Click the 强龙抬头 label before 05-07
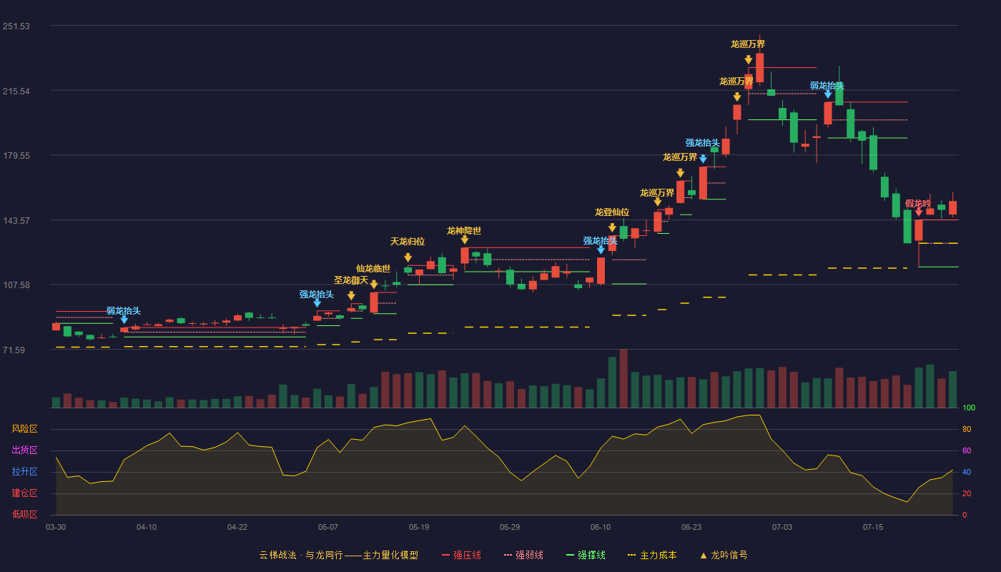The width and height of the screenshot is (1001, 572). tap(317, 294)
